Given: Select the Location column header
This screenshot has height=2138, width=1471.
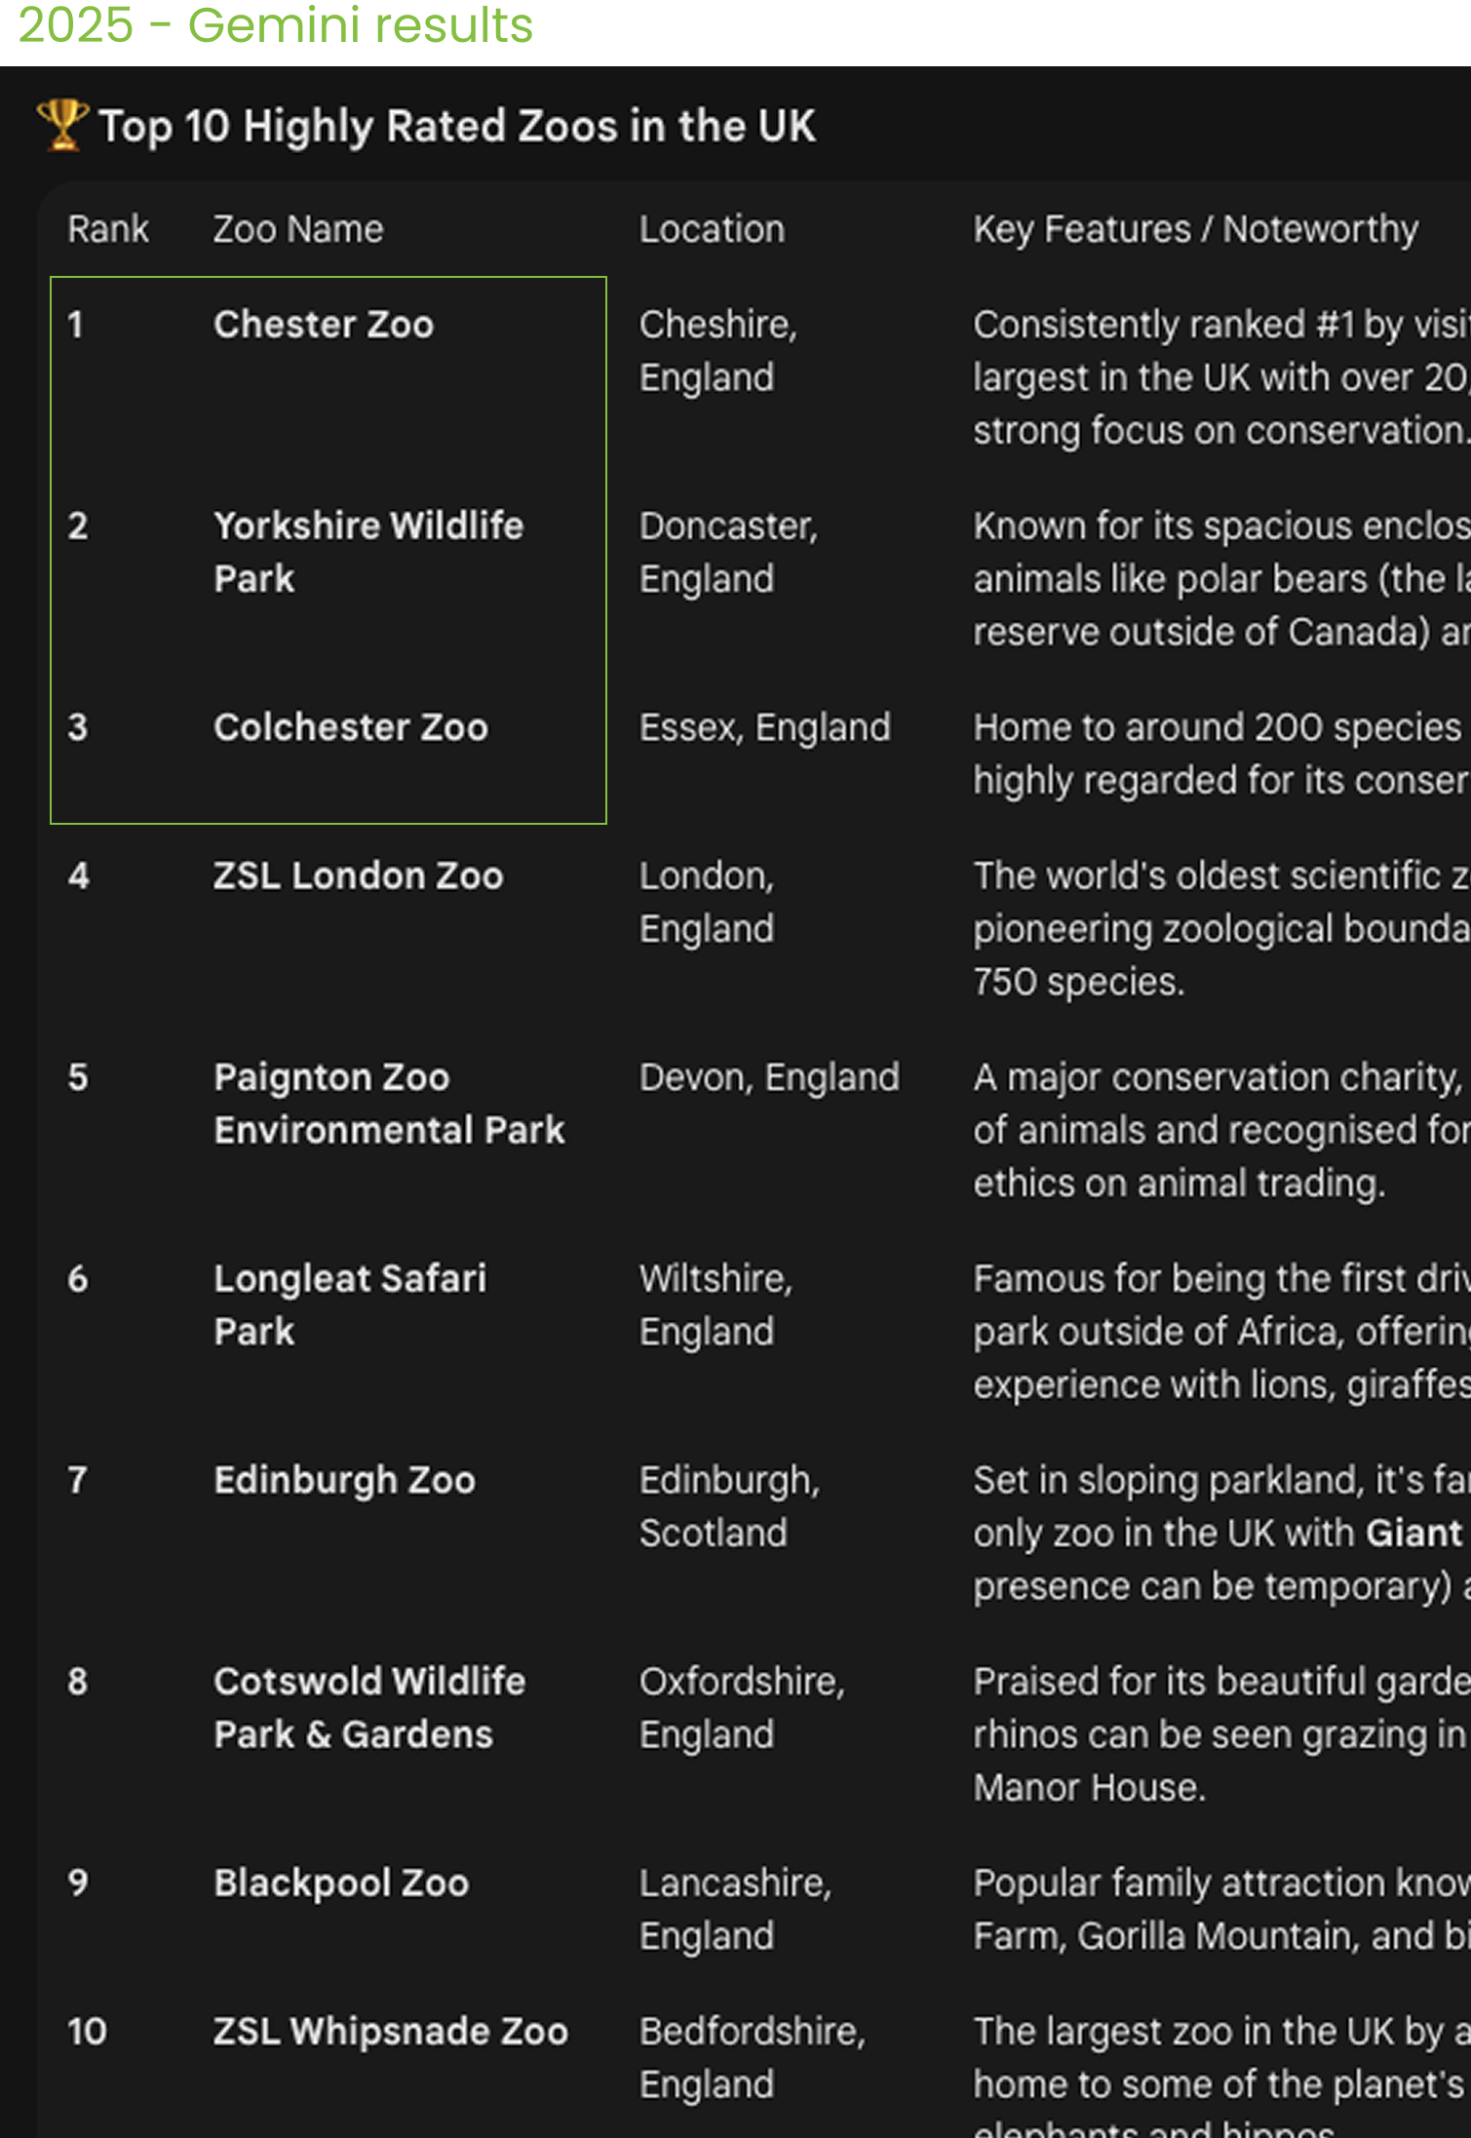Looking at the screenshot, I should (x=712, y=230).
